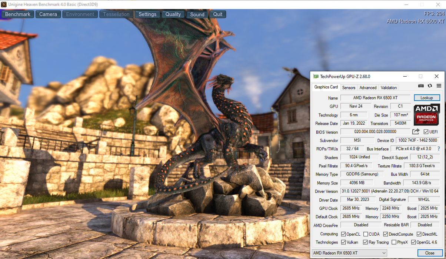Viewport: 446px width, 259px height.
Task: Enable the CUDA checkbox
Action: coord(366,234)
